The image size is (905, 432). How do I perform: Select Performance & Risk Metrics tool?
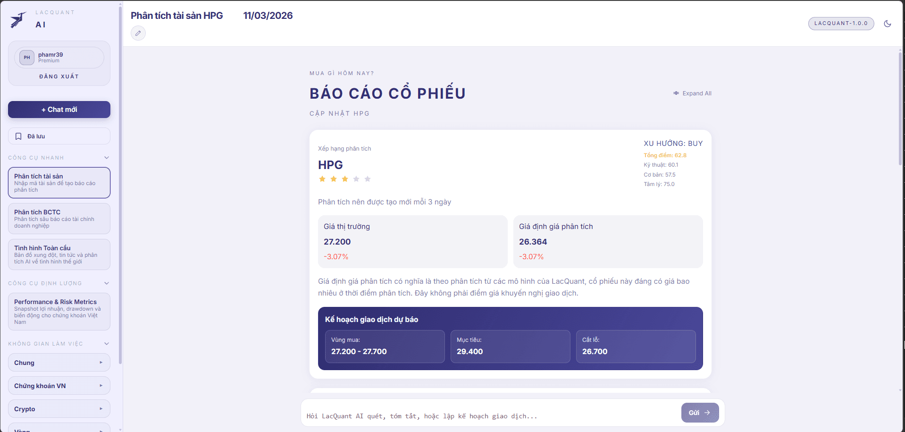(x=59, y=311)
